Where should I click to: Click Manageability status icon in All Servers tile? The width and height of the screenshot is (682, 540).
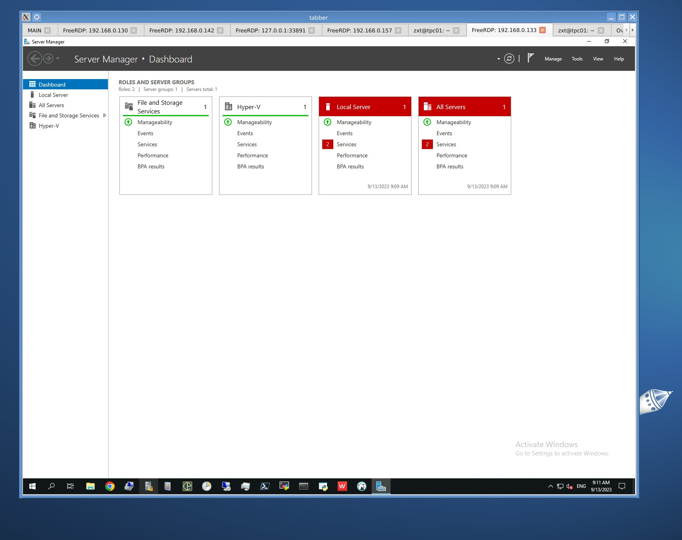coord(427,122)
